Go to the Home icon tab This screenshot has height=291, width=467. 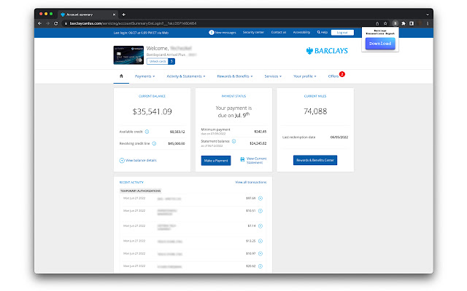point(121,76)
